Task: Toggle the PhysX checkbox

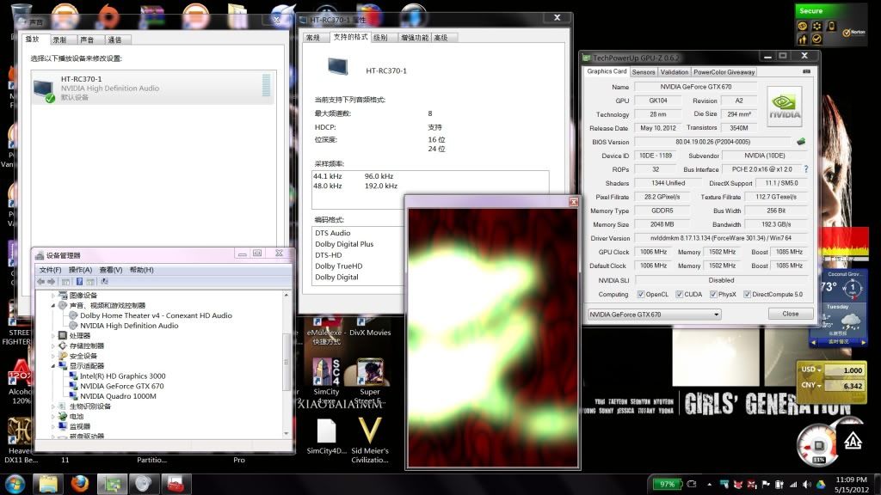Action: pyautogui.click(x=713, y=294)
